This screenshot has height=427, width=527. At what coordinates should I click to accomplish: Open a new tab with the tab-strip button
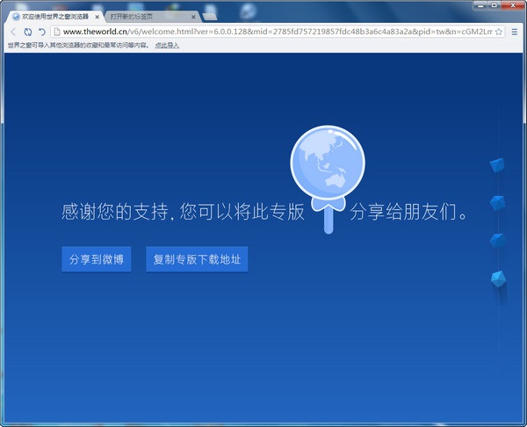[x=210, y=17]
